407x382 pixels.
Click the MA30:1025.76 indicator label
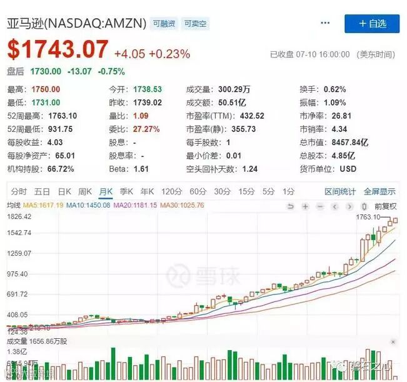[x=182, y=205]
